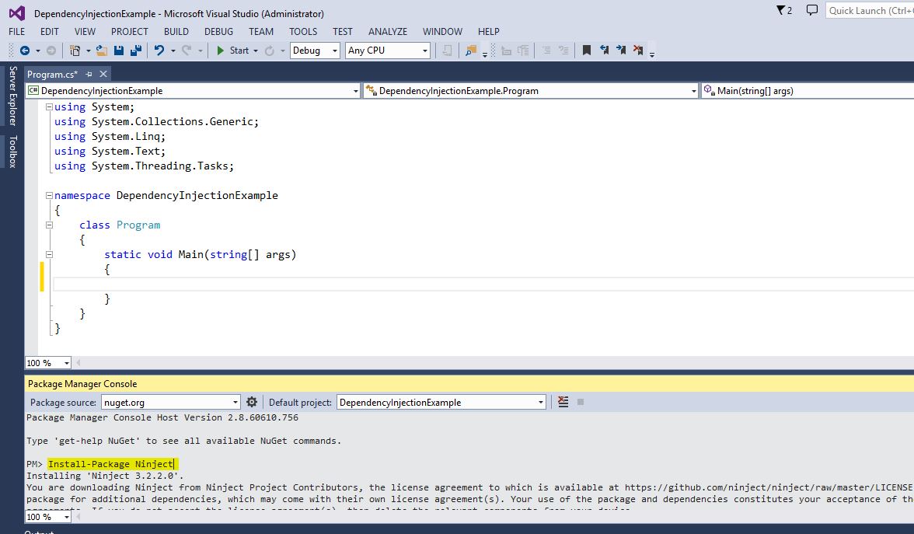Collapse the namespace DependencyInjectionExample region

[x=48, y=195]
